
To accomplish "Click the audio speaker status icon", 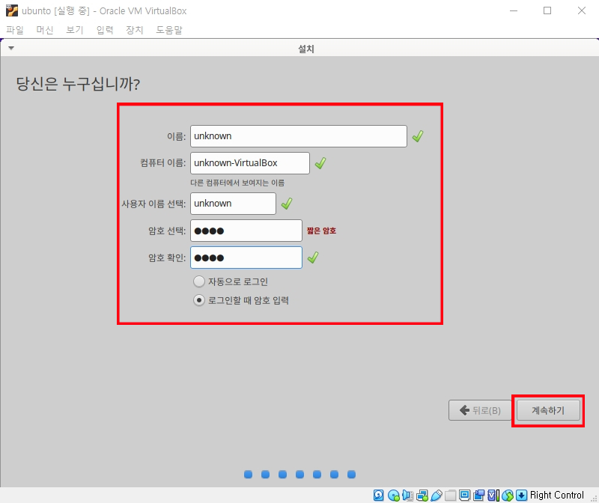I will pyautogui.click(x=407, y=496).
